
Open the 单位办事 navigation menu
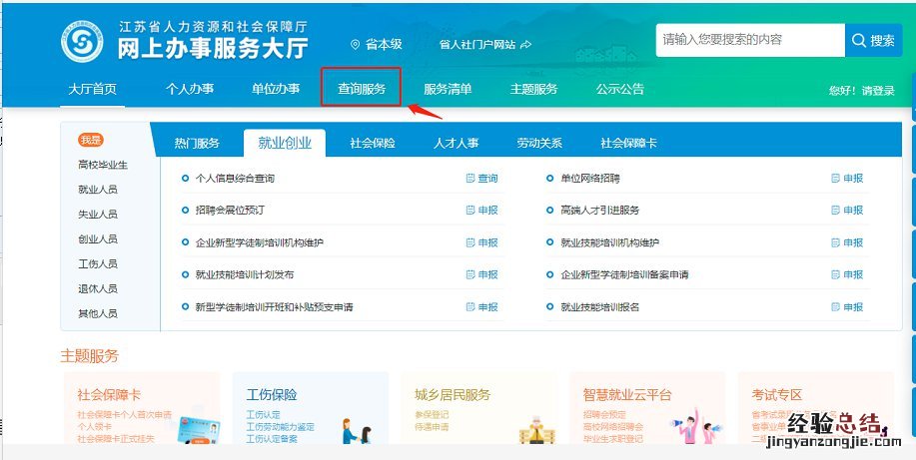(x=276, y=89)
